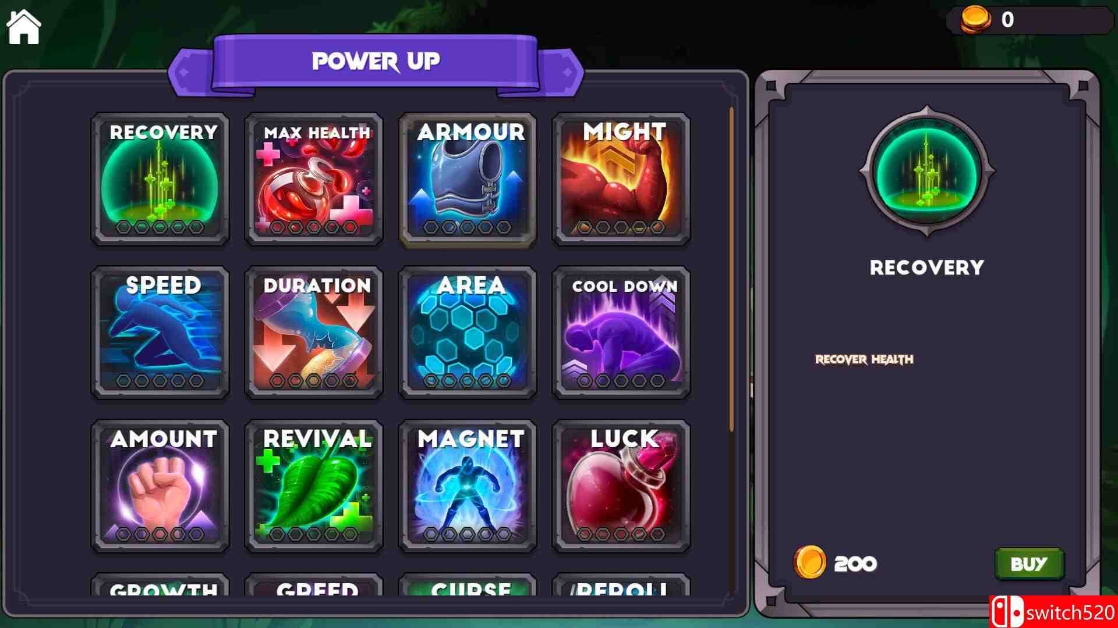Screen dimensions: 1118x628
Task: Buy the Recovery upgrade
Action: tap(1029, 563)
